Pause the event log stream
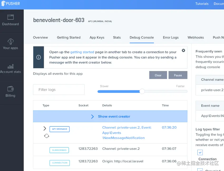 178,75
